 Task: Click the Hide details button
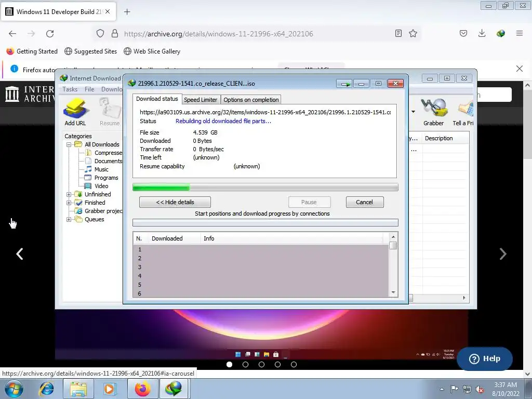point(175,202)
